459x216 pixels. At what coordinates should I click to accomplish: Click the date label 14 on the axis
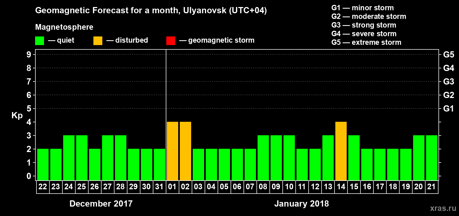click(x=341, y=187)
